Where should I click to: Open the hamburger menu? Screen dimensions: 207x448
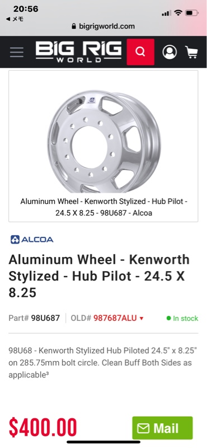[17, 52]
